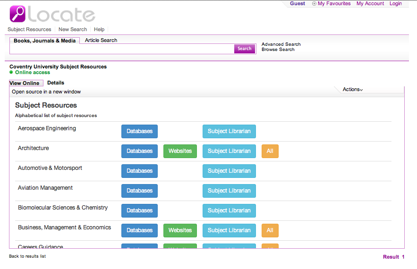Viewport: 417px width, 269px height.
Task: Go to My Account
Action: click(x=370, y=4)
